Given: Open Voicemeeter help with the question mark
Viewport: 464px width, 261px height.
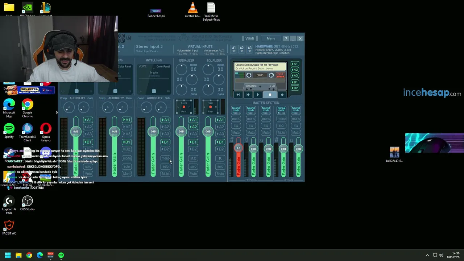Looking at the screenshot, I should (286, 38).
